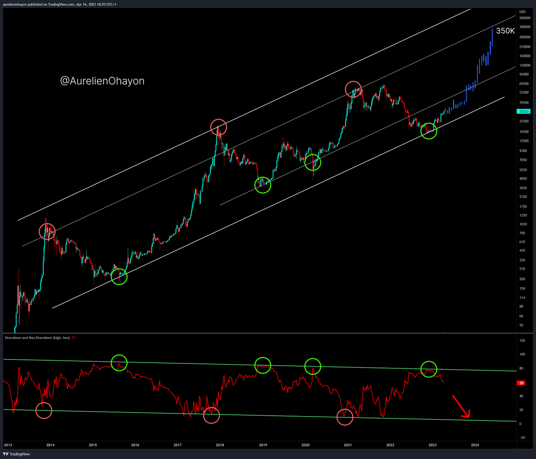This screenshot has width=536, height=459.
Task: Click the 66 price axis label
Action: (x=521, y=316)
